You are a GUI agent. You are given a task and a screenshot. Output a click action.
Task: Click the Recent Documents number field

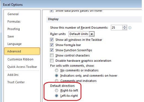(x=117, y=28)
